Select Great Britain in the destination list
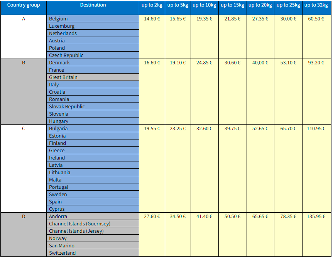333x257 pixels. pos(93,77)
